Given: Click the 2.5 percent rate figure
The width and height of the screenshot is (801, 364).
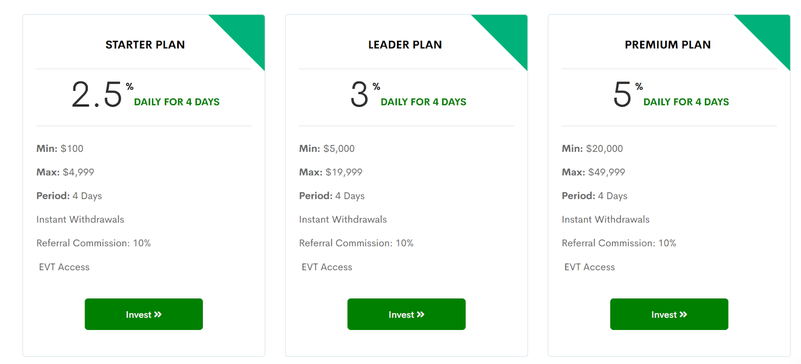Looking at the screenshot, I should pyautogui.click(x=97, y=94).
